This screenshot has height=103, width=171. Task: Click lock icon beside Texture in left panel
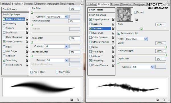pos(27,28)
